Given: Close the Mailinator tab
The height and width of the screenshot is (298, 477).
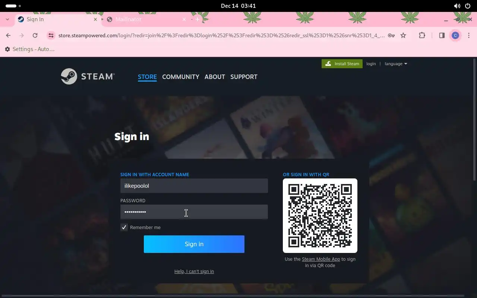Looking at the screenshot, I should point(184,19).
